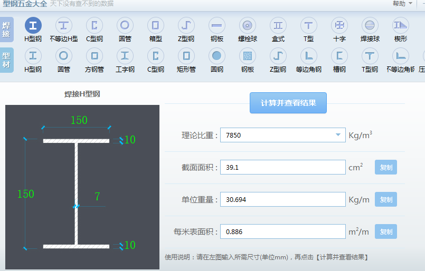
Task: Edit the web thickness 7 dimension
Action: coord(97,196)
